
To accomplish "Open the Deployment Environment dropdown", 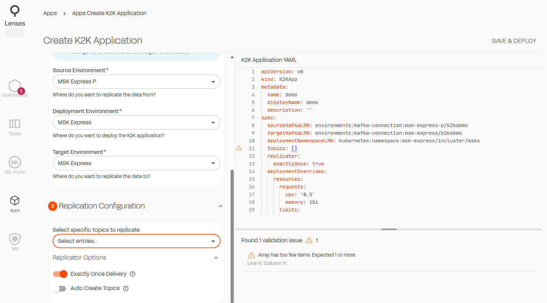I will pyautogui.click(x=136, y=123).
